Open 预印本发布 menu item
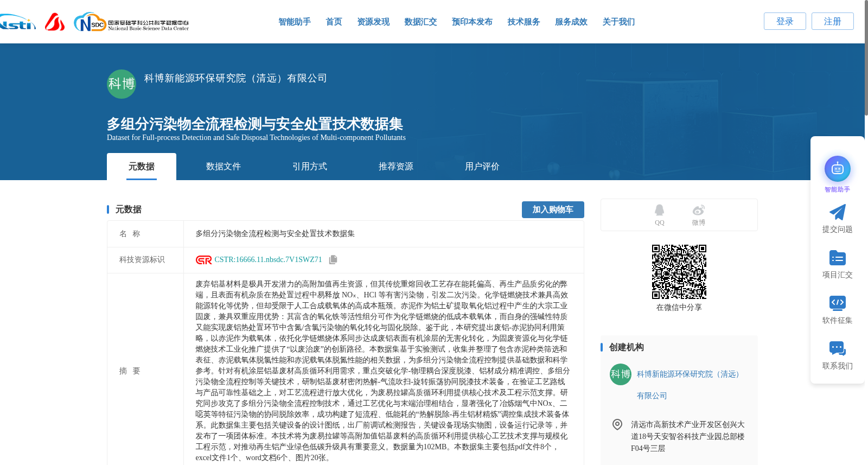This screenshot has height=465, width=868. click(x=472, y=22)
